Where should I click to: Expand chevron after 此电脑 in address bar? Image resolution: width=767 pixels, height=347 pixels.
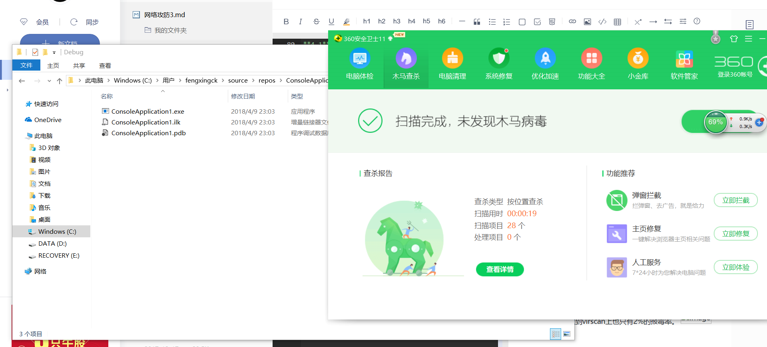(108, 81)
